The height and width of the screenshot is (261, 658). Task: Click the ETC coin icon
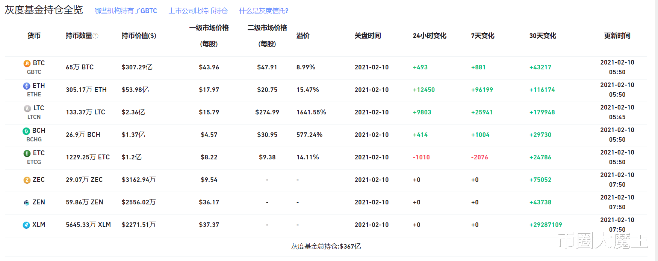point(27,153)
